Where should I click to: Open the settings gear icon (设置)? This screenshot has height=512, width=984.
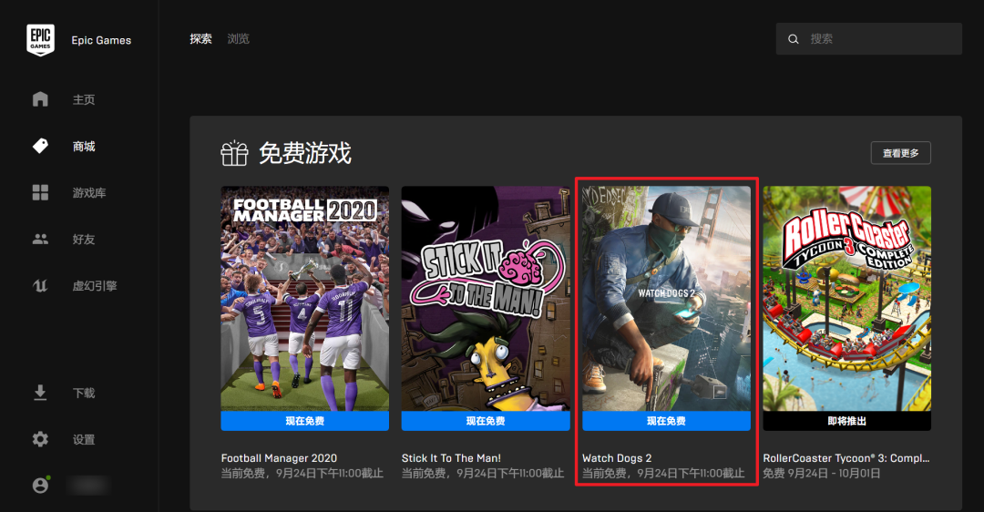point(40,439)
